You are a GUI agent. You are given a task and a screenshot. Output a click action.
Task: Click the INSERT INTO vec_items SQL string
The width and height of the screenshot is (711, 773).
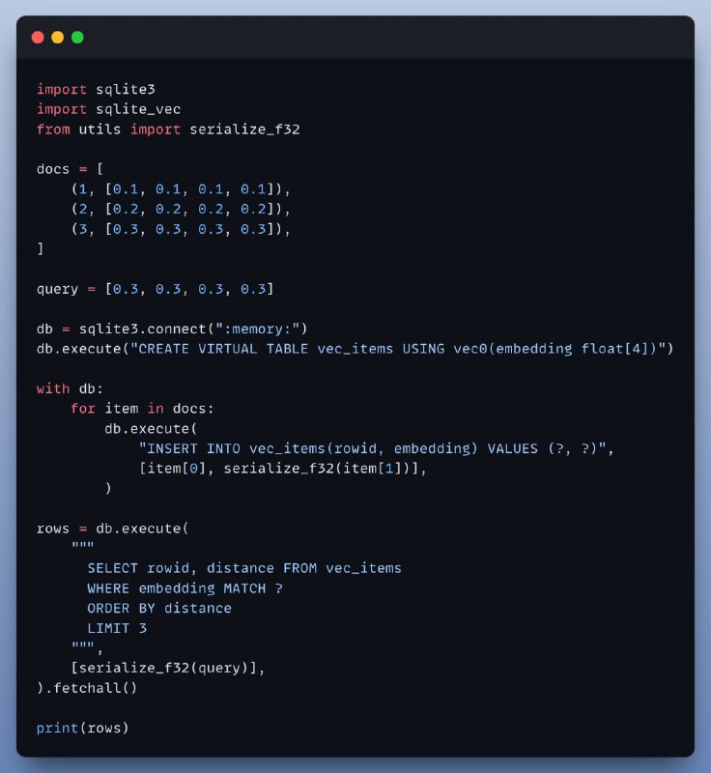point(373,448)
